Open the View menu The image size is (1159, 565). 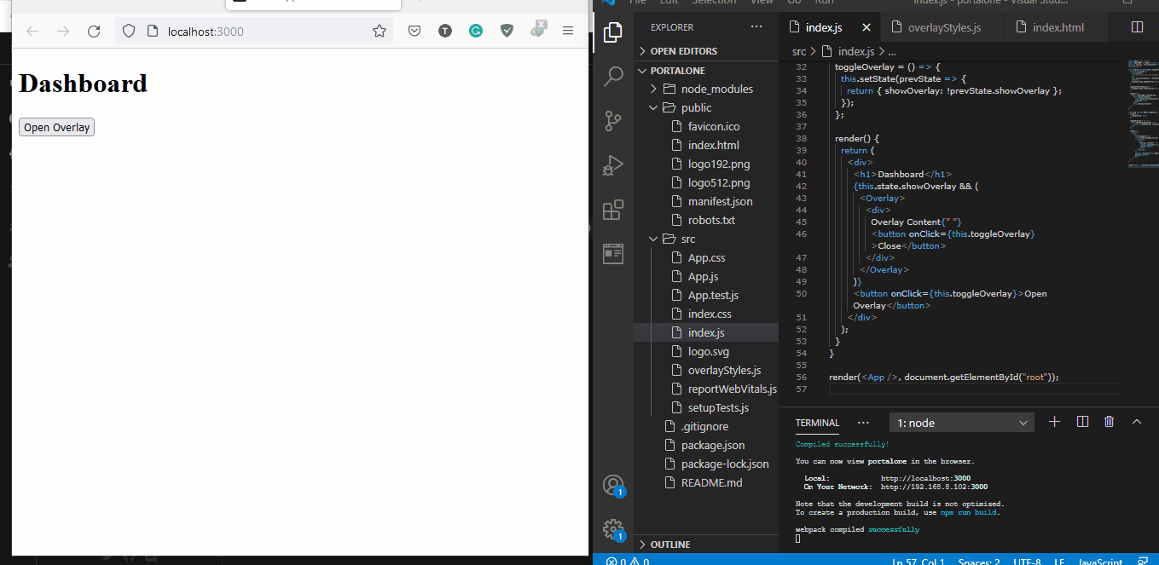(762, 3)
